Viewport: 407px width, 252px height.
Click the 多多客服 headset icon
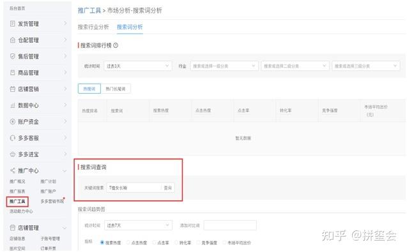click(x=13, y=138)
